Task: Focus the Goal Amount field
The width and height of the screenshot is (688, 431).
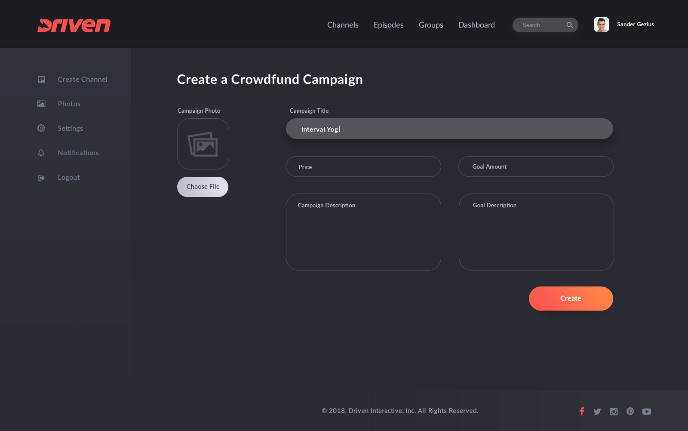Action: (536, 166)
